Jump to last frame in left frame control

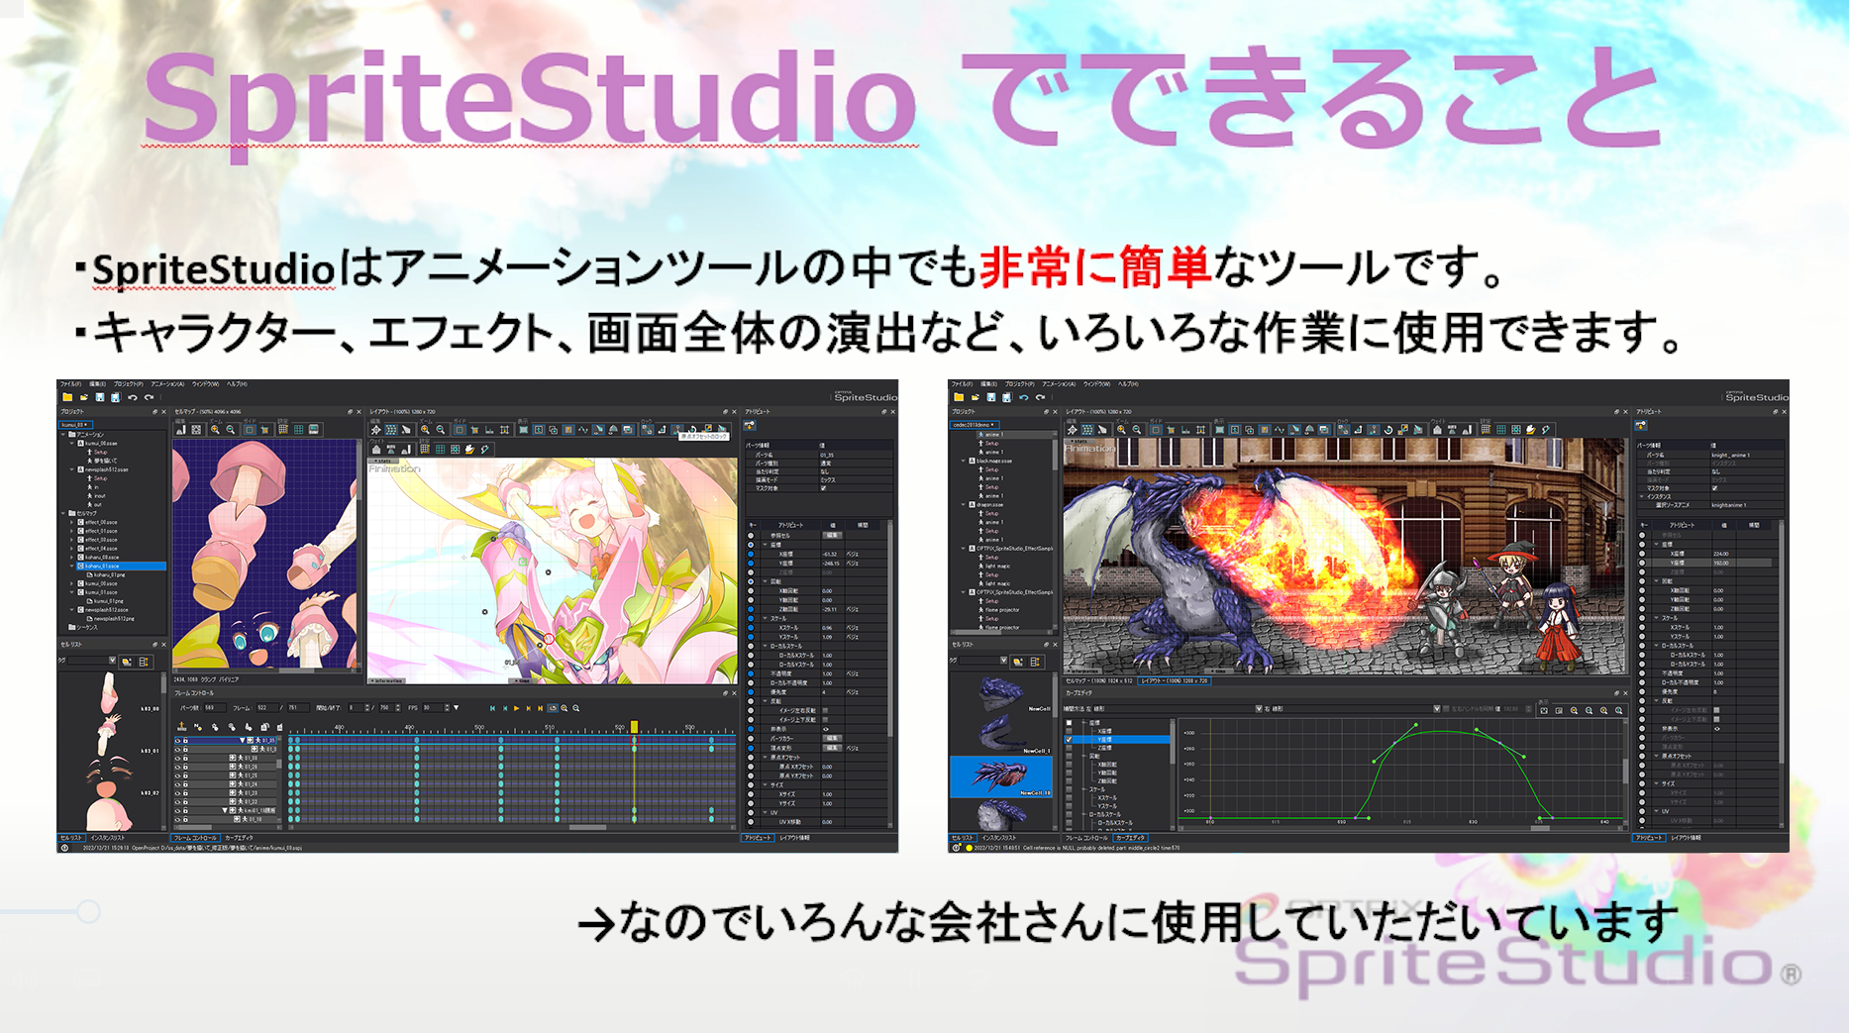pos(540,708)
